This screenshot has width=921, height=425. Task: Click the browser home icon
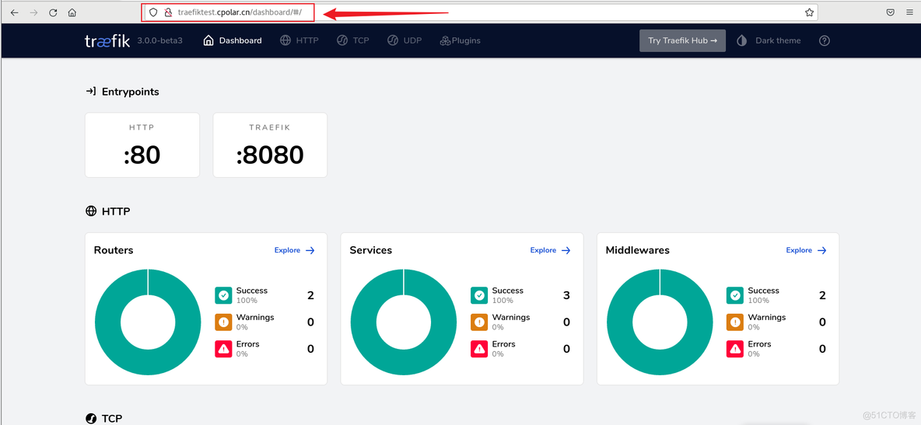(72, 12)
